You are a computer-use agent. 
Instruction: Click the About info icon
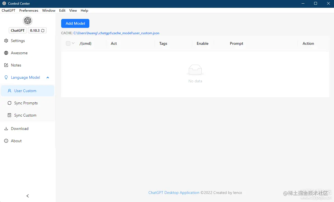pyautogui.click(x=6, y=141)
